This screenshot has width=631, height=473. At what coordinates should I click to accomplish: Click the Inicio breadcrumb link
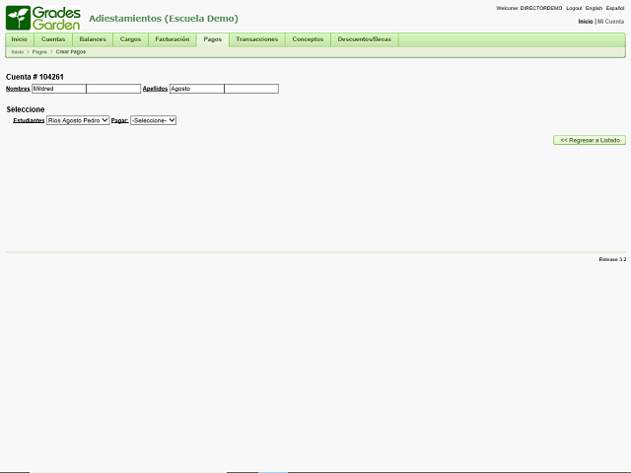(x=18, y=52)
